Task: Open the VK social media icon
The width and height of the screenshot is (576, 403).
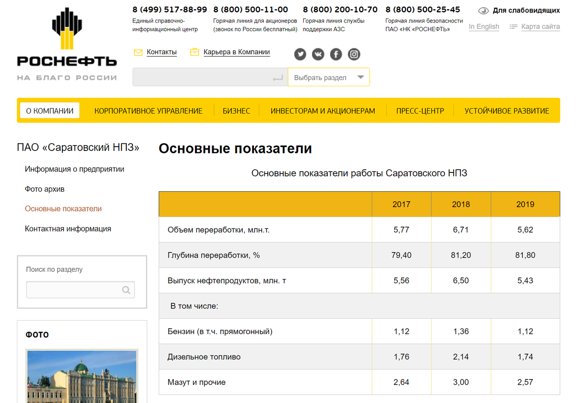Action: (x=318, y=54)
